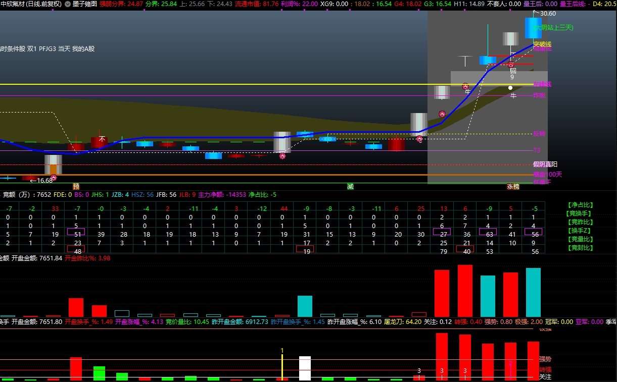Click the 横盘100天 label
This screenshot has height=382, width=617.
pos(547,174)
